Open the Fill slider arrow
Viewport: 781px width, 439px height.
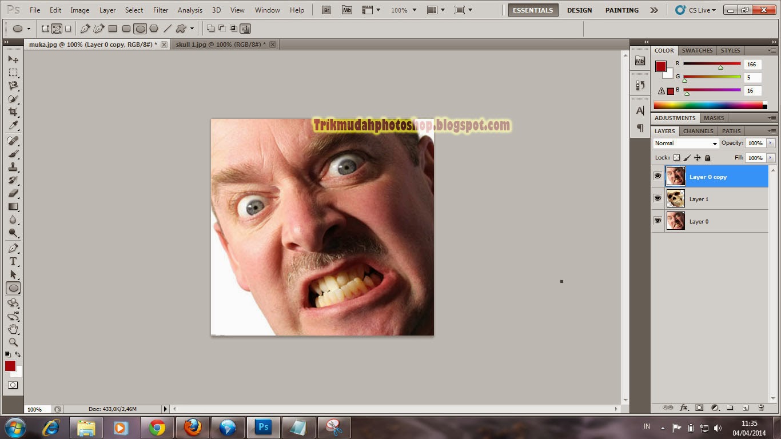pyautogui.click(x=771, y=158)
